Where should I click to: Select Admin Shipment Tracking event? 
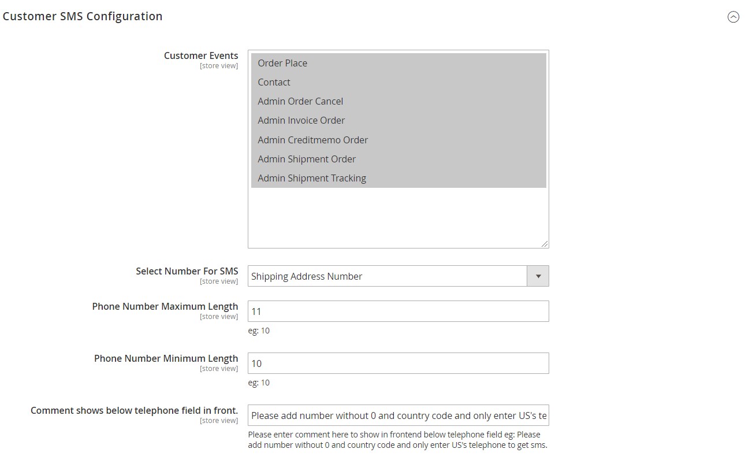pos(312,178)
